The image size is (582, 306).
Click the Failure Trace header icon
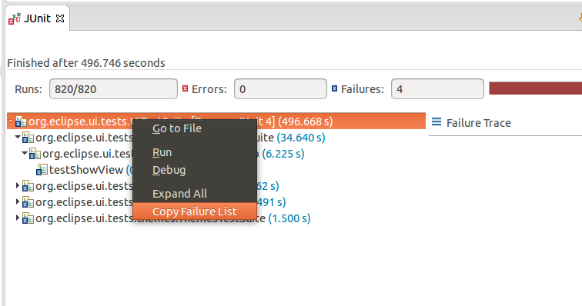pos(436,121)
